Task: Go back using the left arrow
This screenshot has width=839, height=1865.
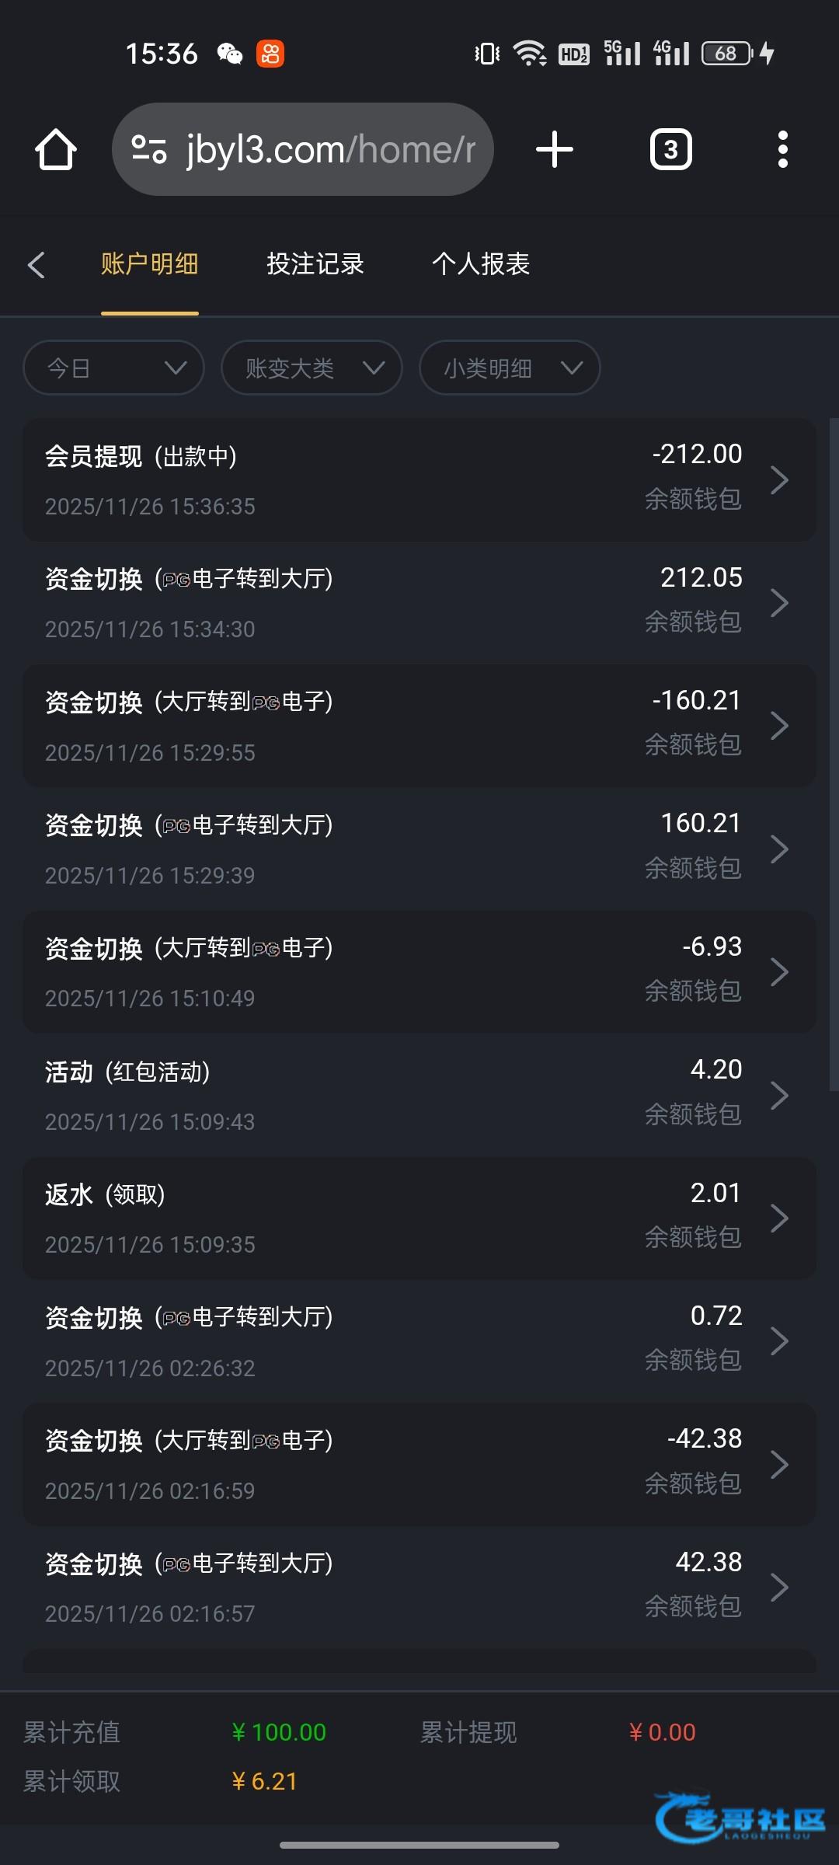Action: coord(36,264)
